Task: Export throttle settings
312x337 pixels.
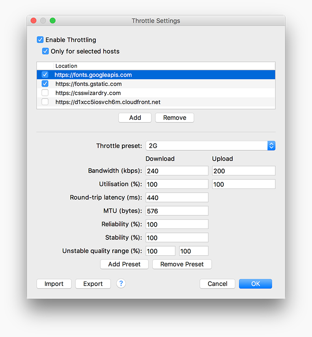Action: (93, 284)
